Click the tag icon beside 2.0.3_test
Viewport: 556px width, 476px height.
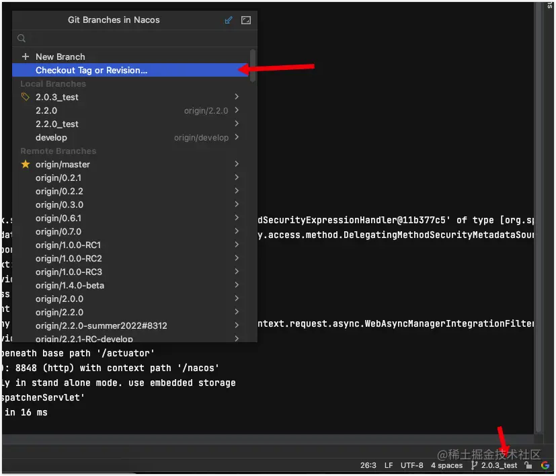tap(25, 97)
